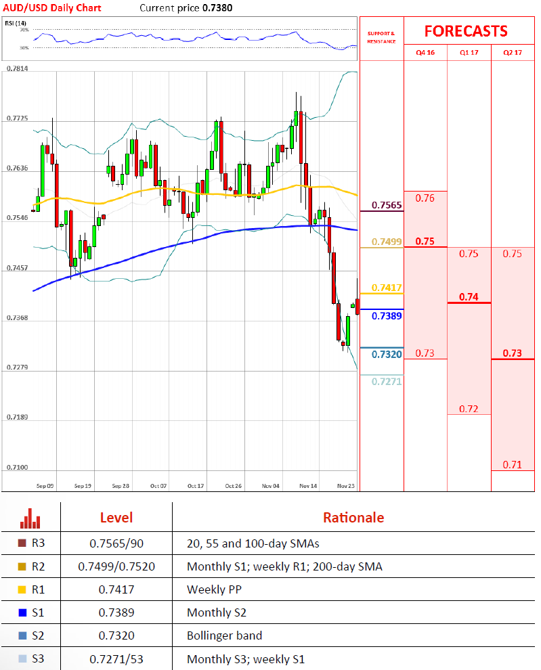The width and height of the screenshot is (541, 670).
Task: Click the 0.7389 cell in S1 row
Action: point(116,612)
